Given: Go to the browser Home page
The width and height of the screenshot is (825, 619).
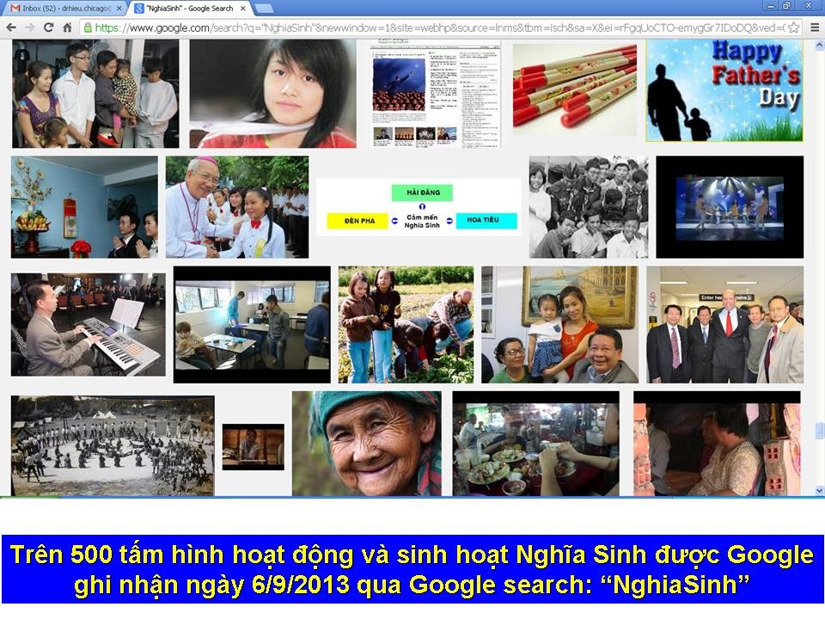Looking at the screenshot, I should [x=67, y=28].
